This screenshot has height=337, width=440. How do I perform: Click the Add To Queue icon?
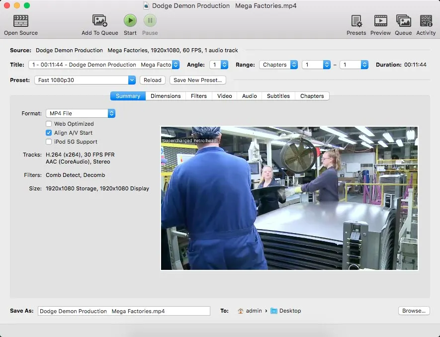coord(99,21)
